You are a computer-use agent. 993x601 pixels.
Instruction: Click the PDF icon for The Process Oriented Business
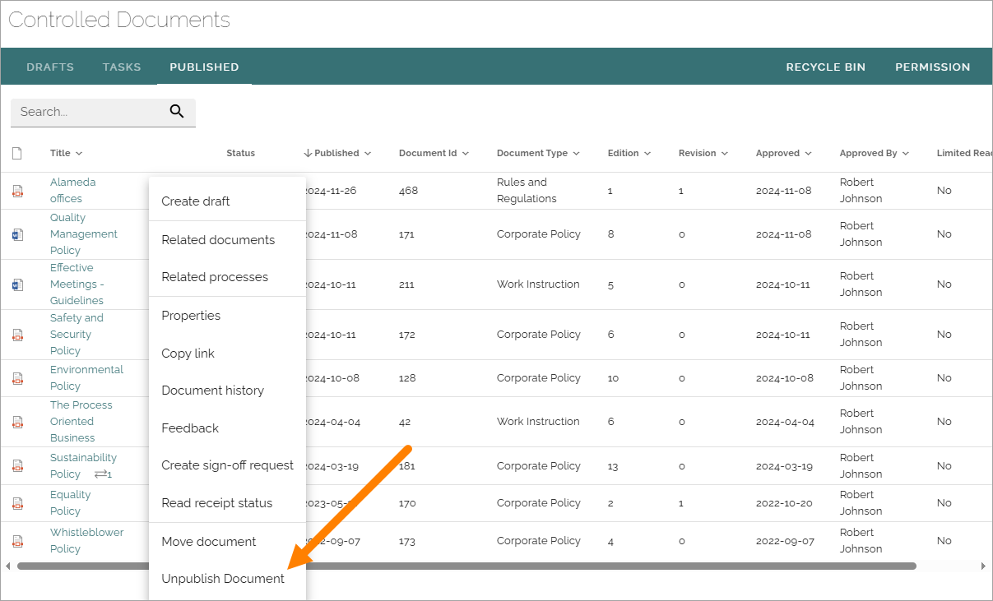point(17,422)
